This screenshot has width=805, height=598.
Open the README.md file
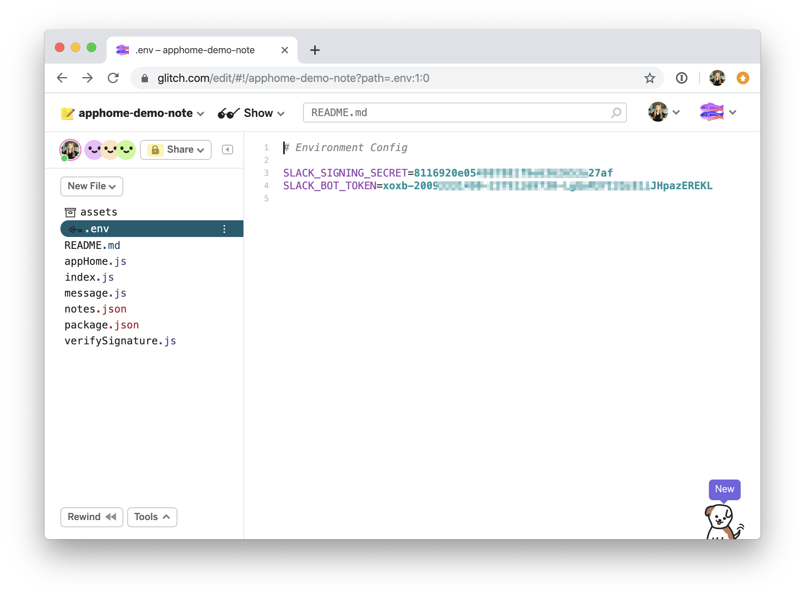coord(92,245)
